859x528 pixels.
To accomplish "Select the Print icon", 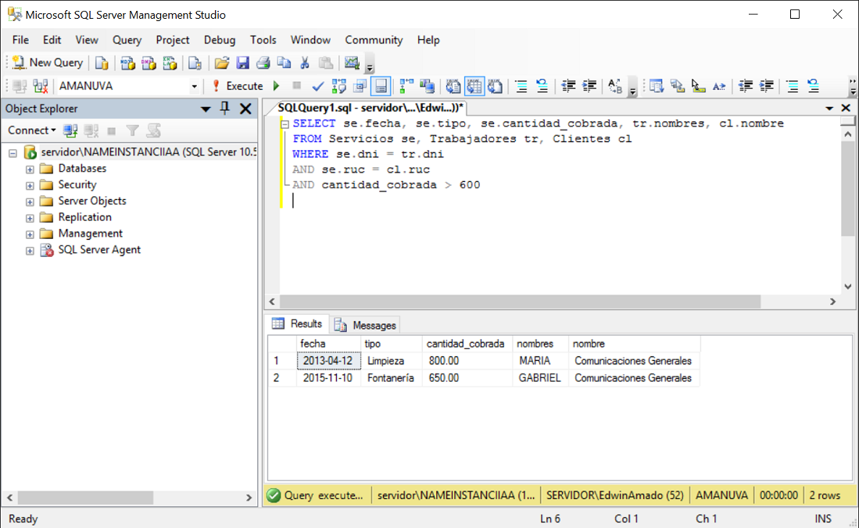I will pyautogui.click(x=262, y=62).
